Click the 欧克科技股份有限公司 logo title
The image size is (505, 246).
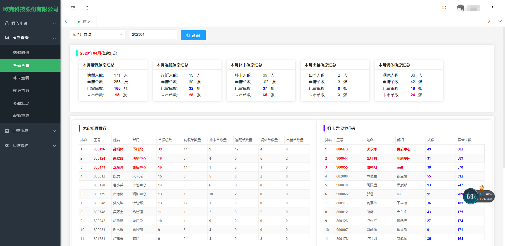pos(31,9)
